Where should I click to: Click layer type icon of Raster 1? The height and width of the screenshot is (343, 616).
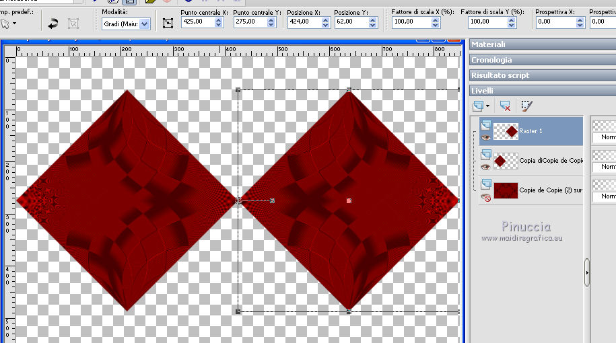click(485, 125)
